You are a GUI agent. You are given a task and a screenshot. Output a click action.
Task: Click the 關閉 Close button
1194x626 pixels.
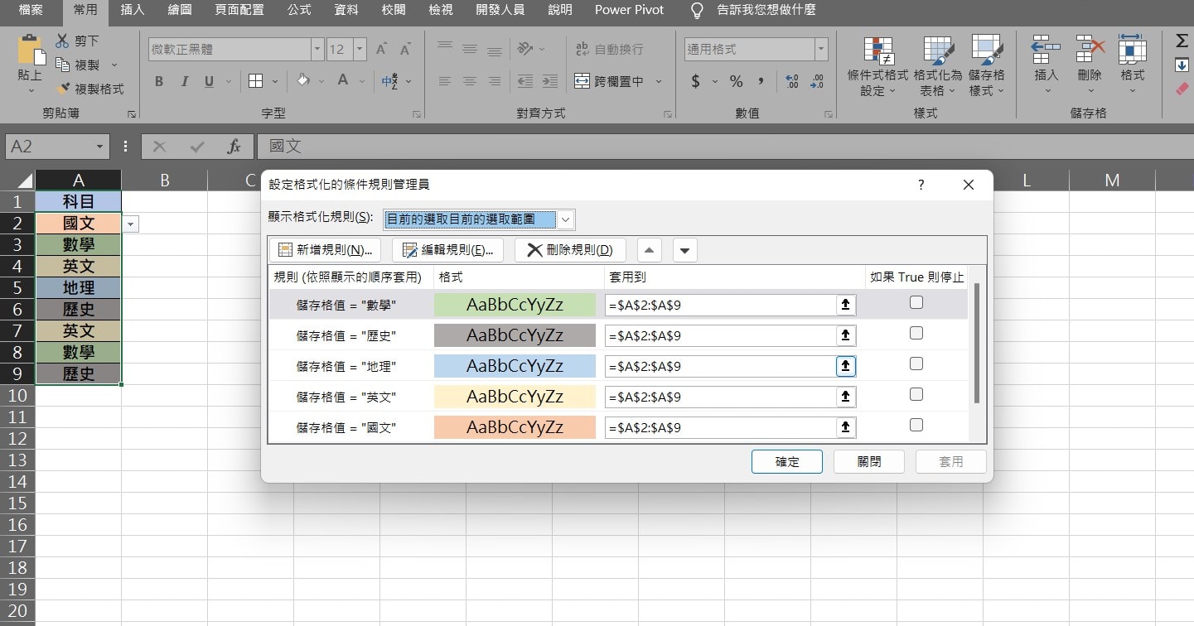click(x=868, y=461)
